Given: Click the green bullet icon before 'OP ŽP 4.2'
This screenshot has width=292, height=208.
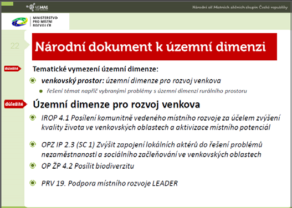Looking at the screenshot, I should click(x=33, y=165).
